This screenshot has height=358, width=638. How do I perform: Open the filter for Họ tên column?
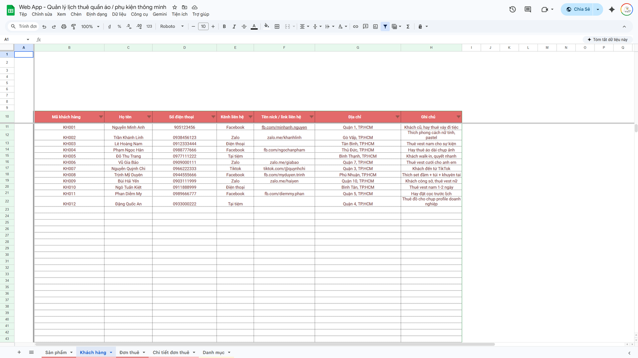pyautogui.click(x=149, y=117)
